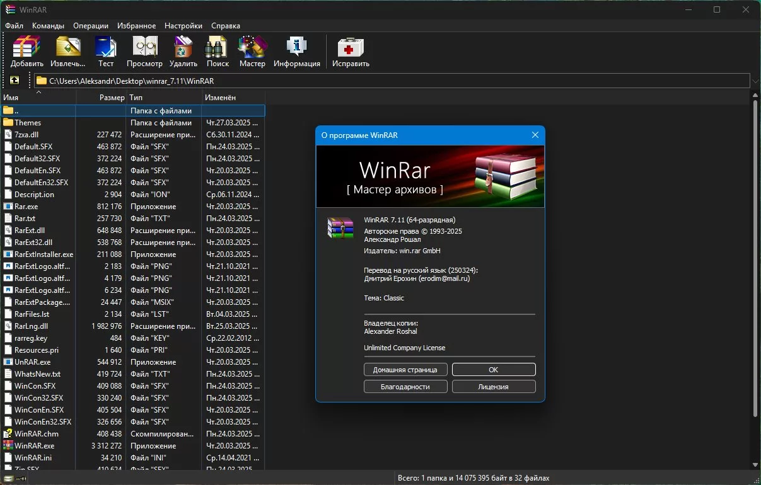Sort files by the Размер column header

coord(112,98)
